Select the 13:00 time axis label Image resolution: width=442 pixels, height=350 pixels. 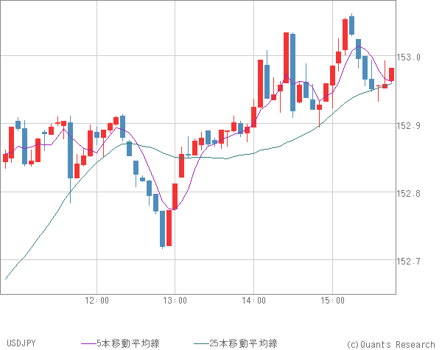pyautogui.click(x=175, y=301)
